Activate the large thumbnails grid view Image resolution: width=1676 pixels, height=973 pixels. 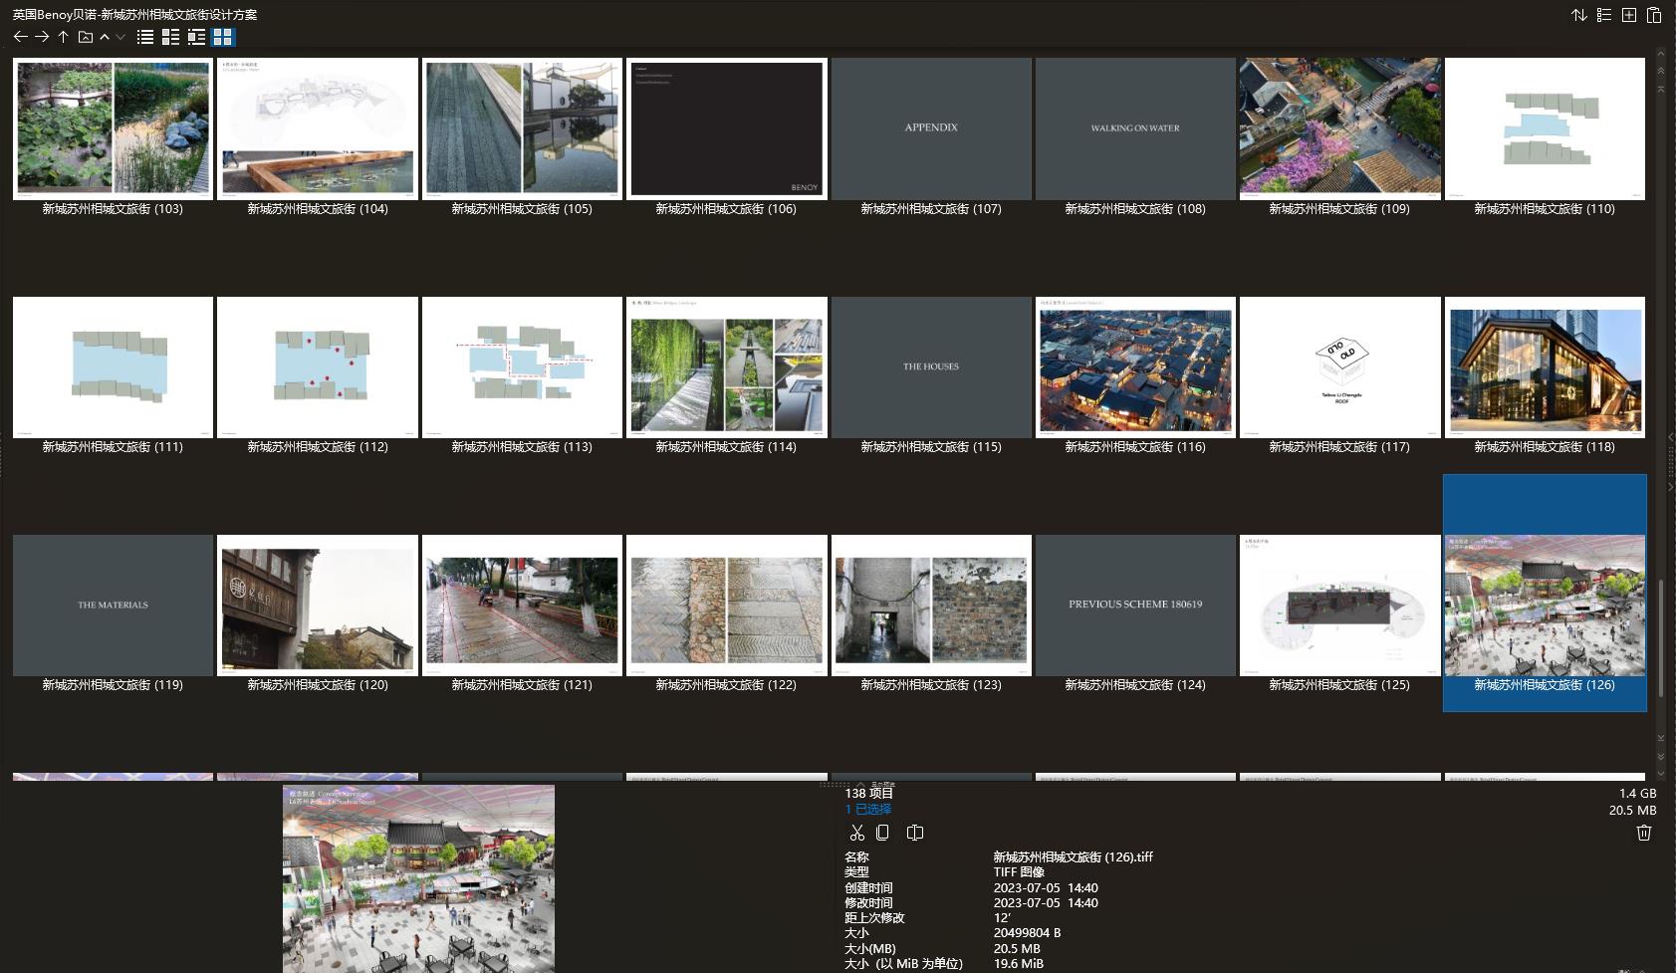[223, 37]
